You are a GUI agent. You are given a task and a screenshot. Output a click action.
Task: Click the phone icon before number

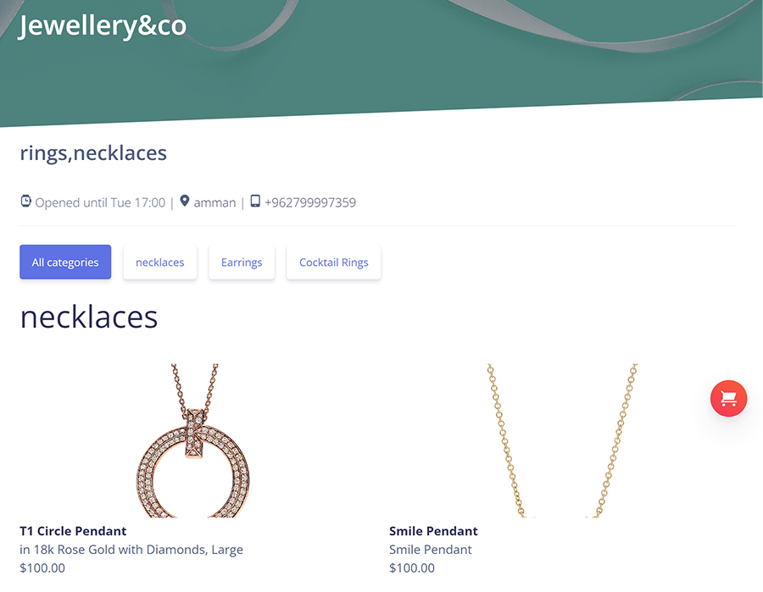click(255, 202)
